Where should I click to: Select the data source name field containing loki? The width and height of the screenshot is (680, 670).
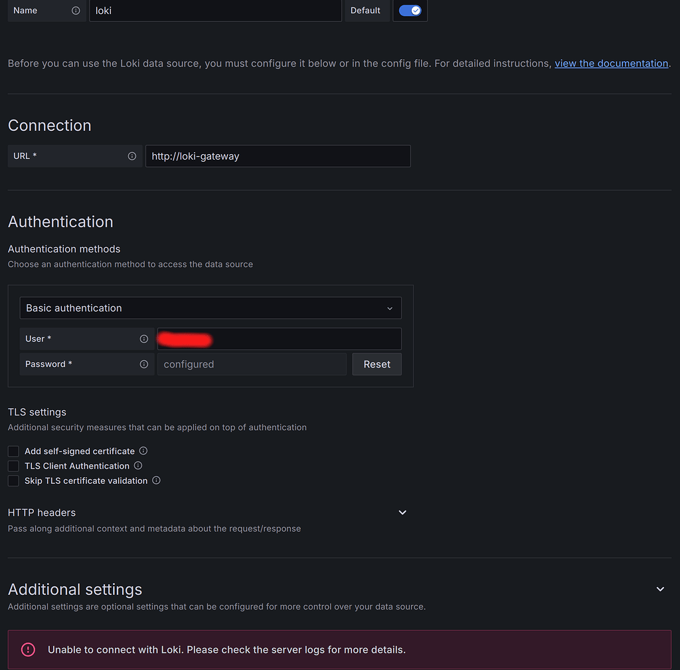pyautogui.click(x=215, y=10)
